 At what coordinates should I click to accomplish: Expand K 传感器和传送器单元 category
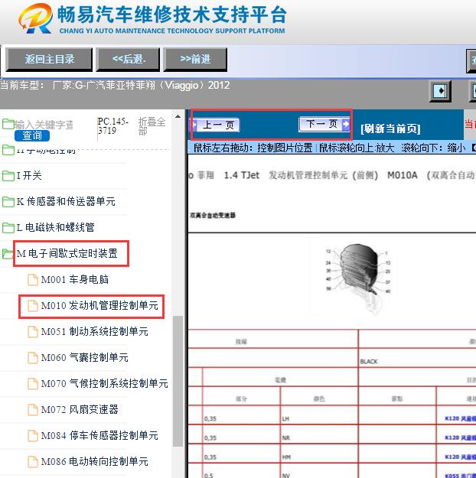pos(66,201)
